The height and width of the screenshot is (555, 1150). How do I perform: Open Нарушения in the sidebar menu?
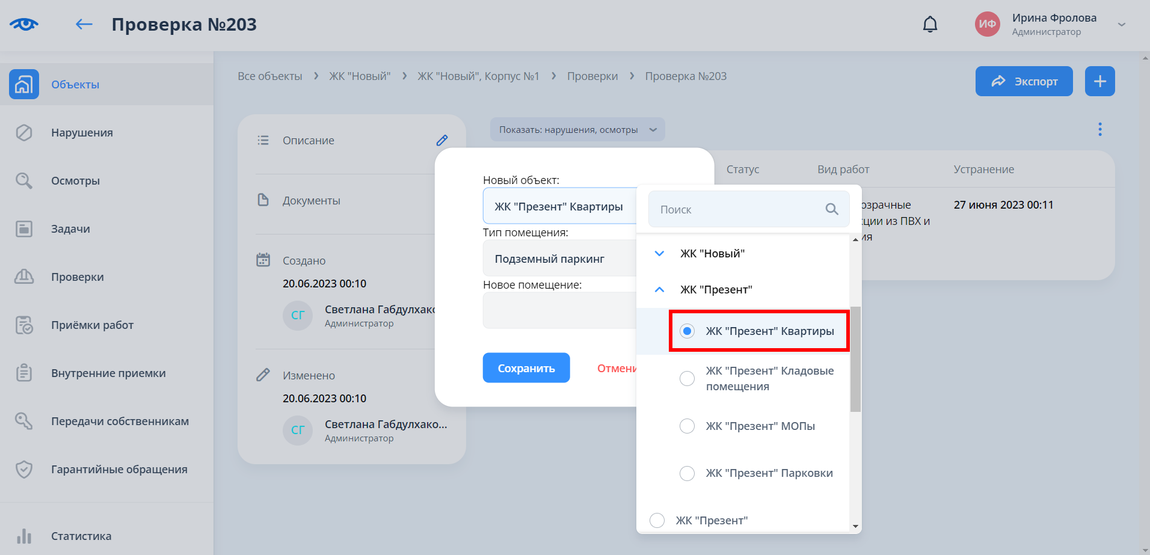(x=82, y=133)
